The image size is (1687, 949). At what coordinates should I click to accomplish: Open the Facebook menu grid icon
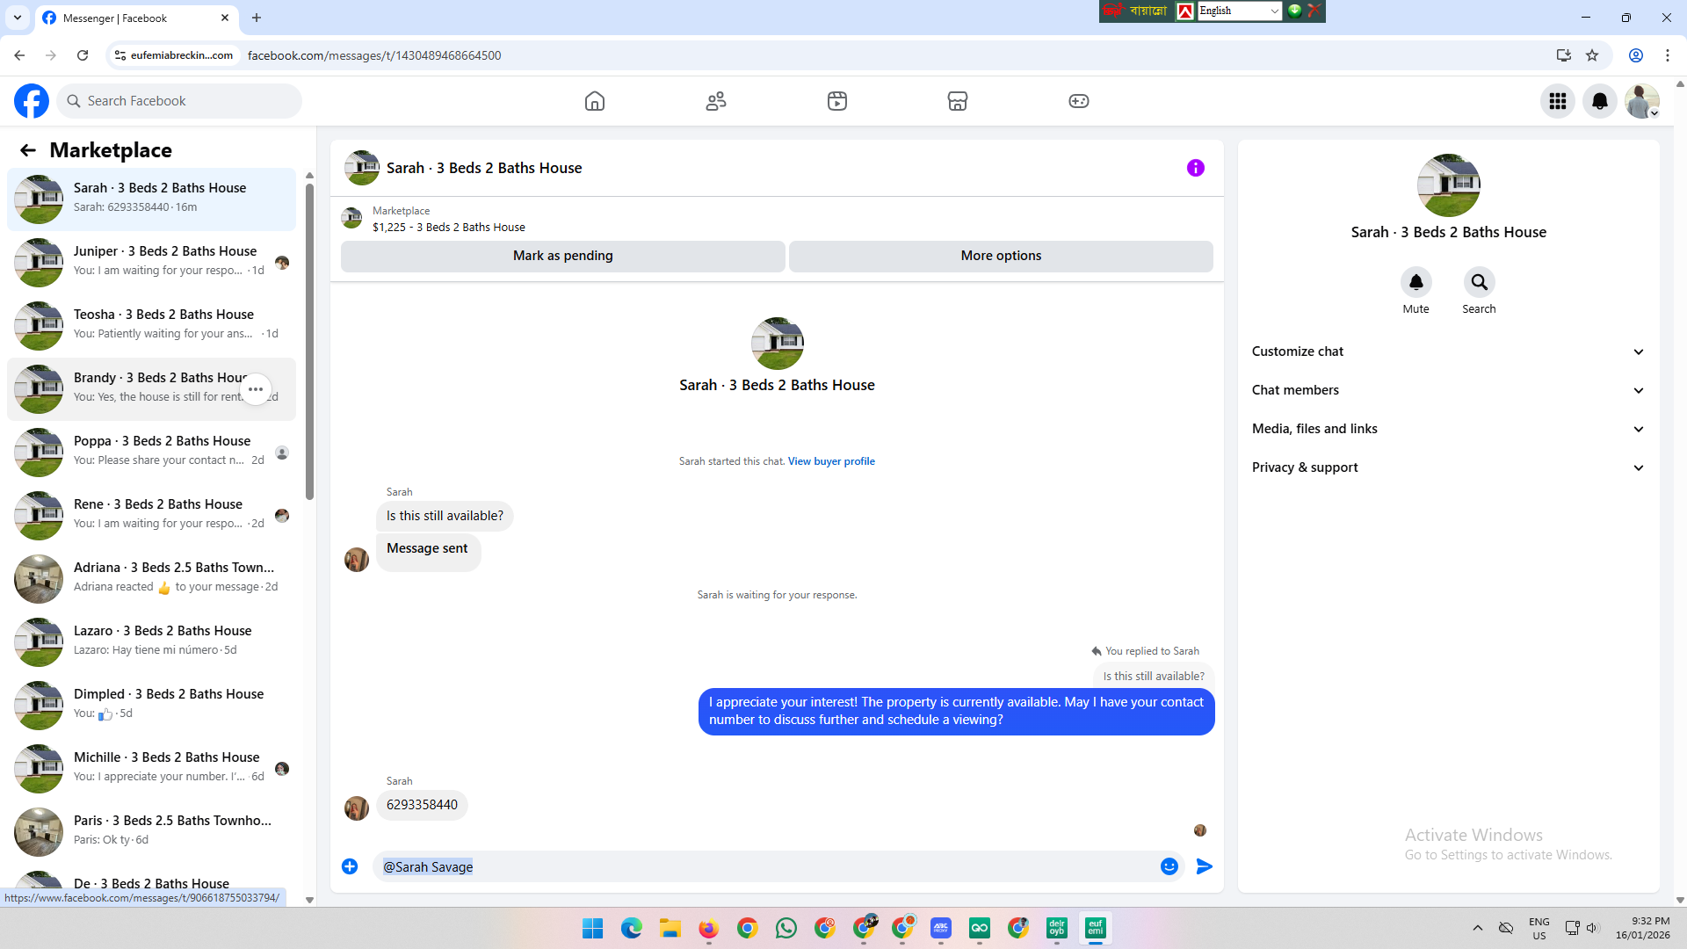[x=1558, y=101]
